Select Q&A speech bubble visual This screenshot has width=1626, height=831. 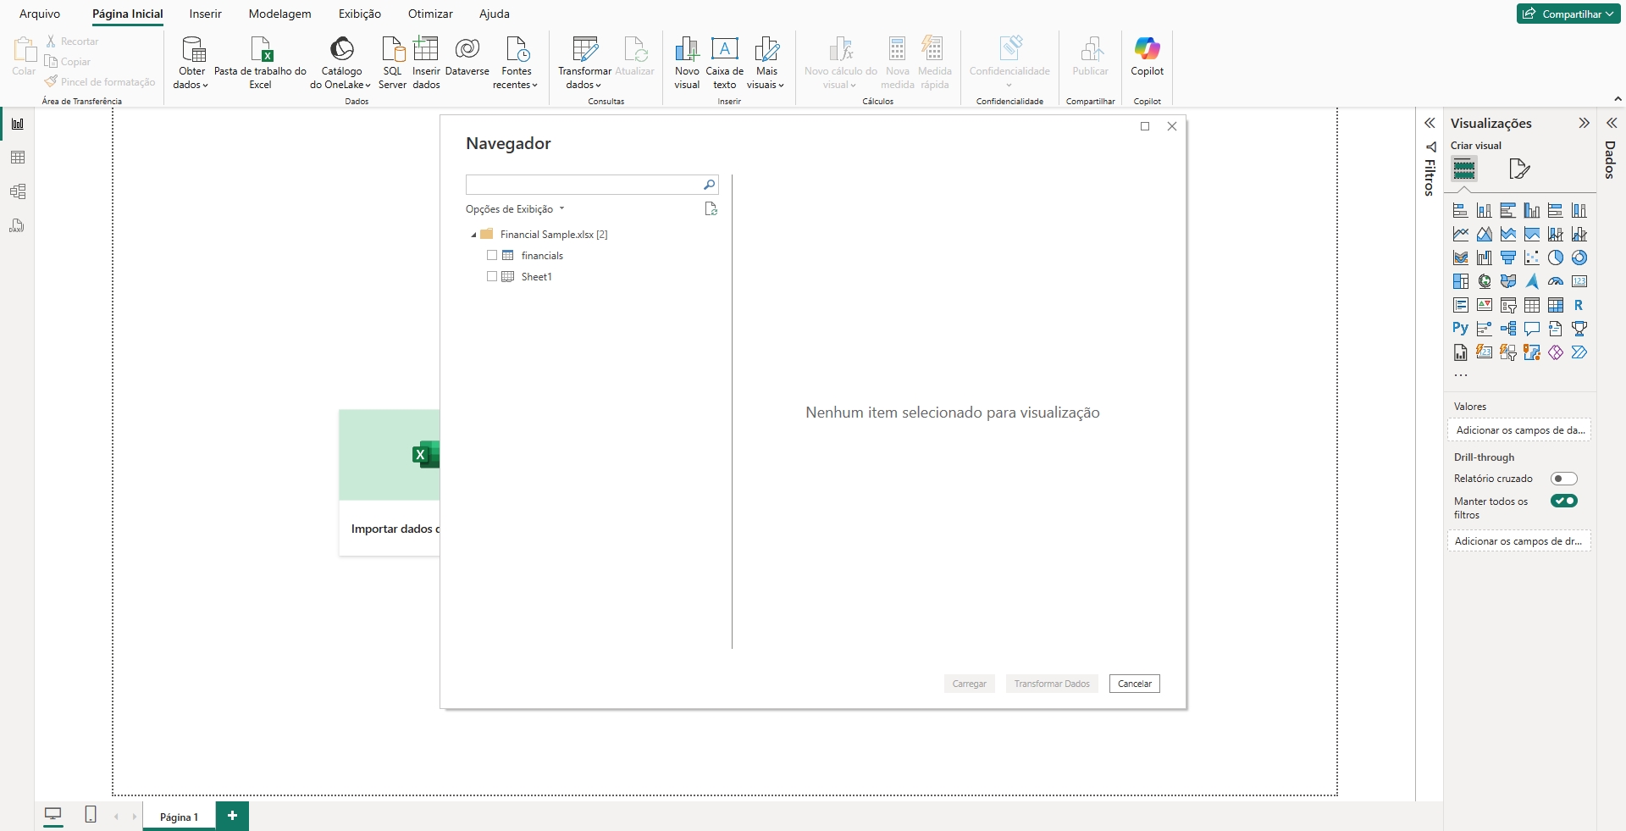point(1532,329)
